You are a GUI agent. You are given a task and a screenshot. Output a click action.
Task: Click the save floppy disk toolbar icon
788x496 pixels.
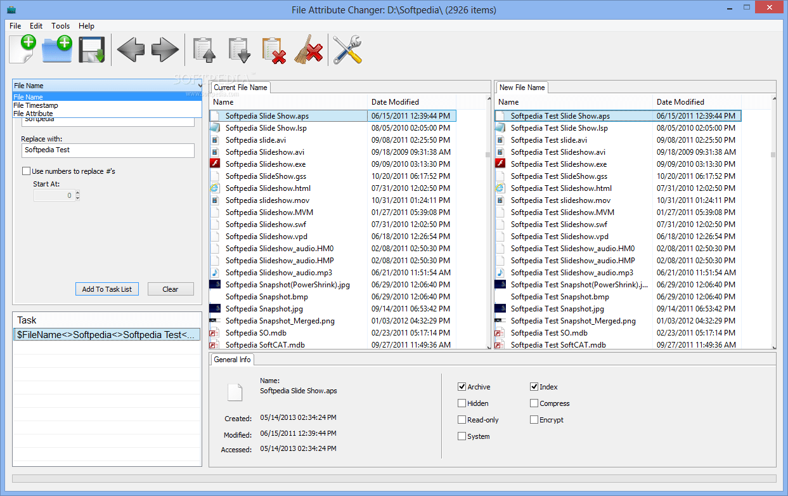[92, 49]
